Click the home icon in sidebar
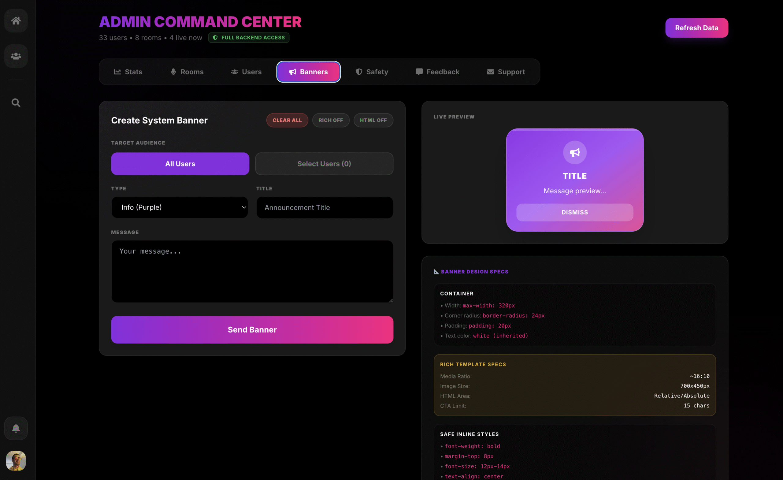Image resolution: width=783 pixels, height=480 pixels. [x=16, y=21]
